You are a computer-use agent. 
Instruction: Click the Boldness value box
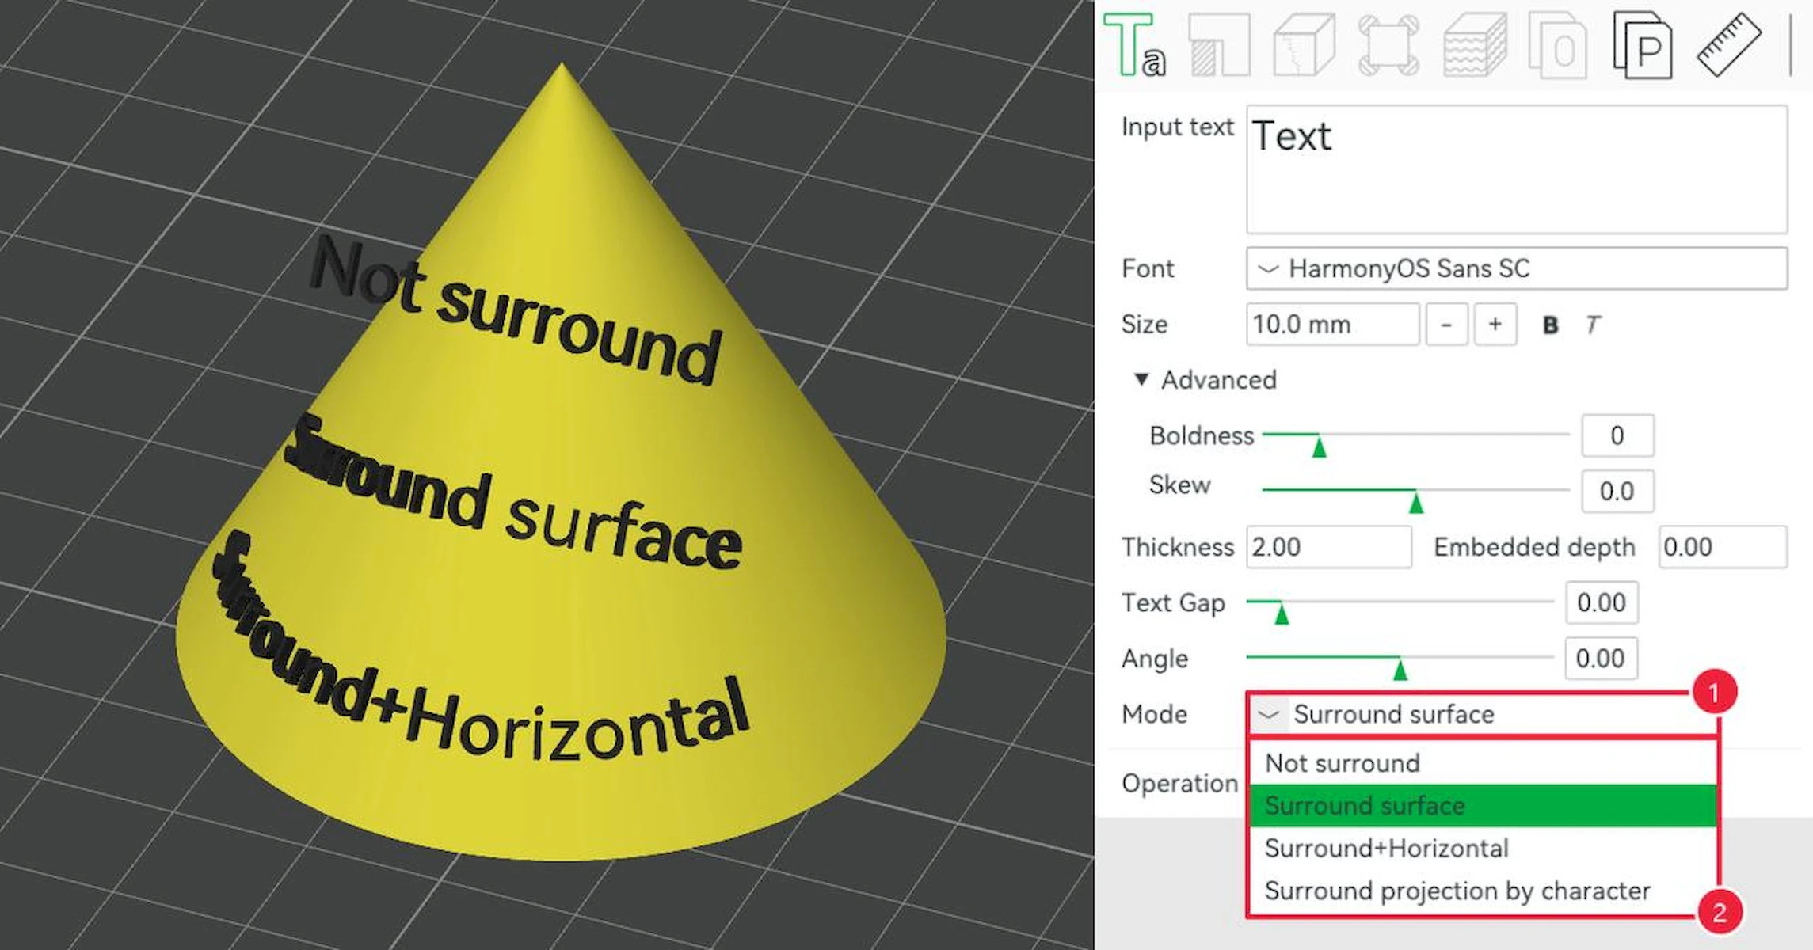(x=1617, y=435)
